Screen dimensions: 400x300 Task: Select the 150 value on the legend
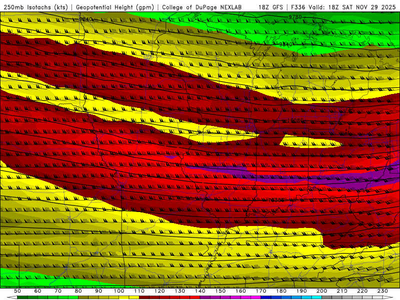coord(220,291)
